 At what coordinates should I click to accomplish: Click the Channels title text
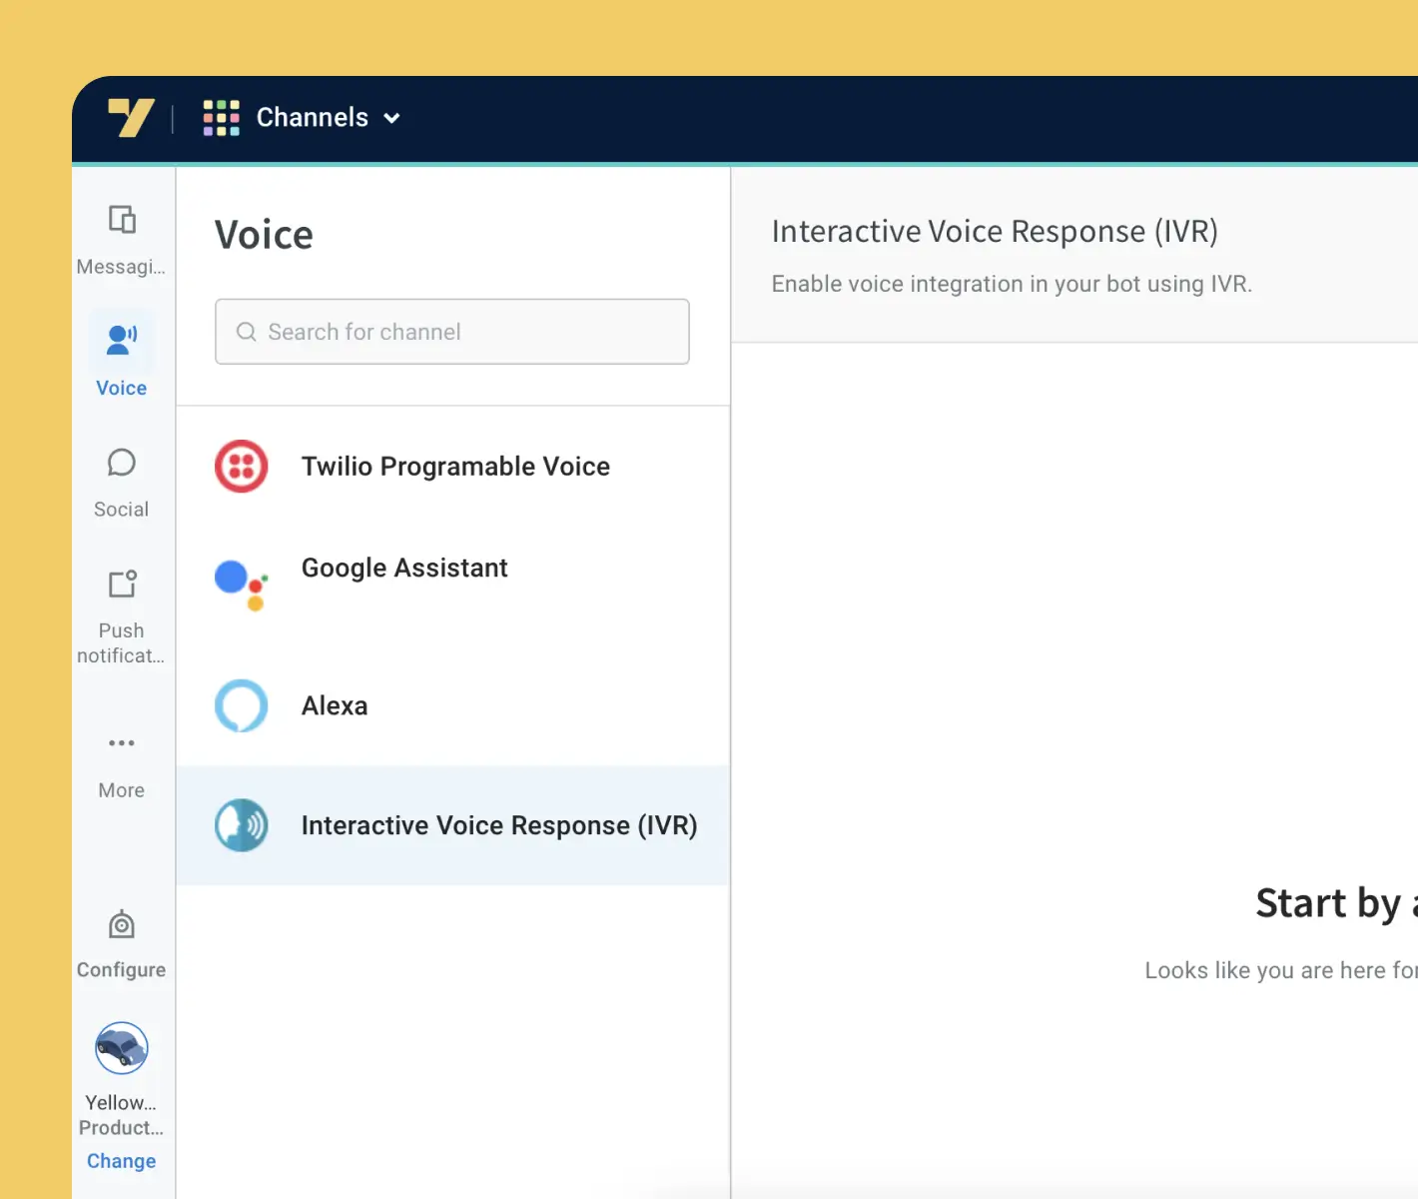[312, 118]
